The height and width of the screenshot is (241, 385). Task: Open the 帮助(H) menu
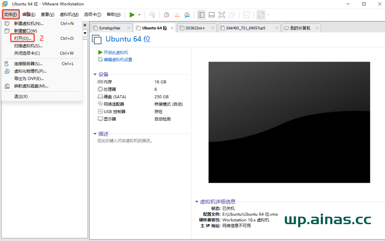pos(114,15)
